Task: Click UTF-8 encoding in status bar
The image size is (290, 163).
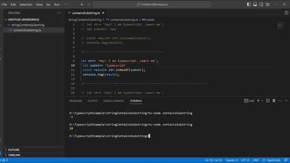Action: (x=245, y=160)
